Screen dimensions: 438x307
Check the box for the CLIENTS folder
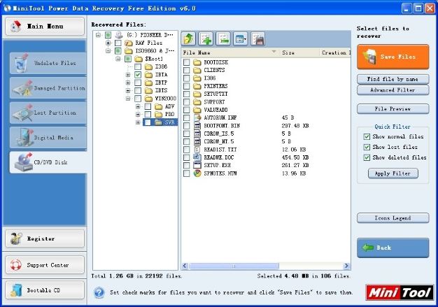pos(186,70)
